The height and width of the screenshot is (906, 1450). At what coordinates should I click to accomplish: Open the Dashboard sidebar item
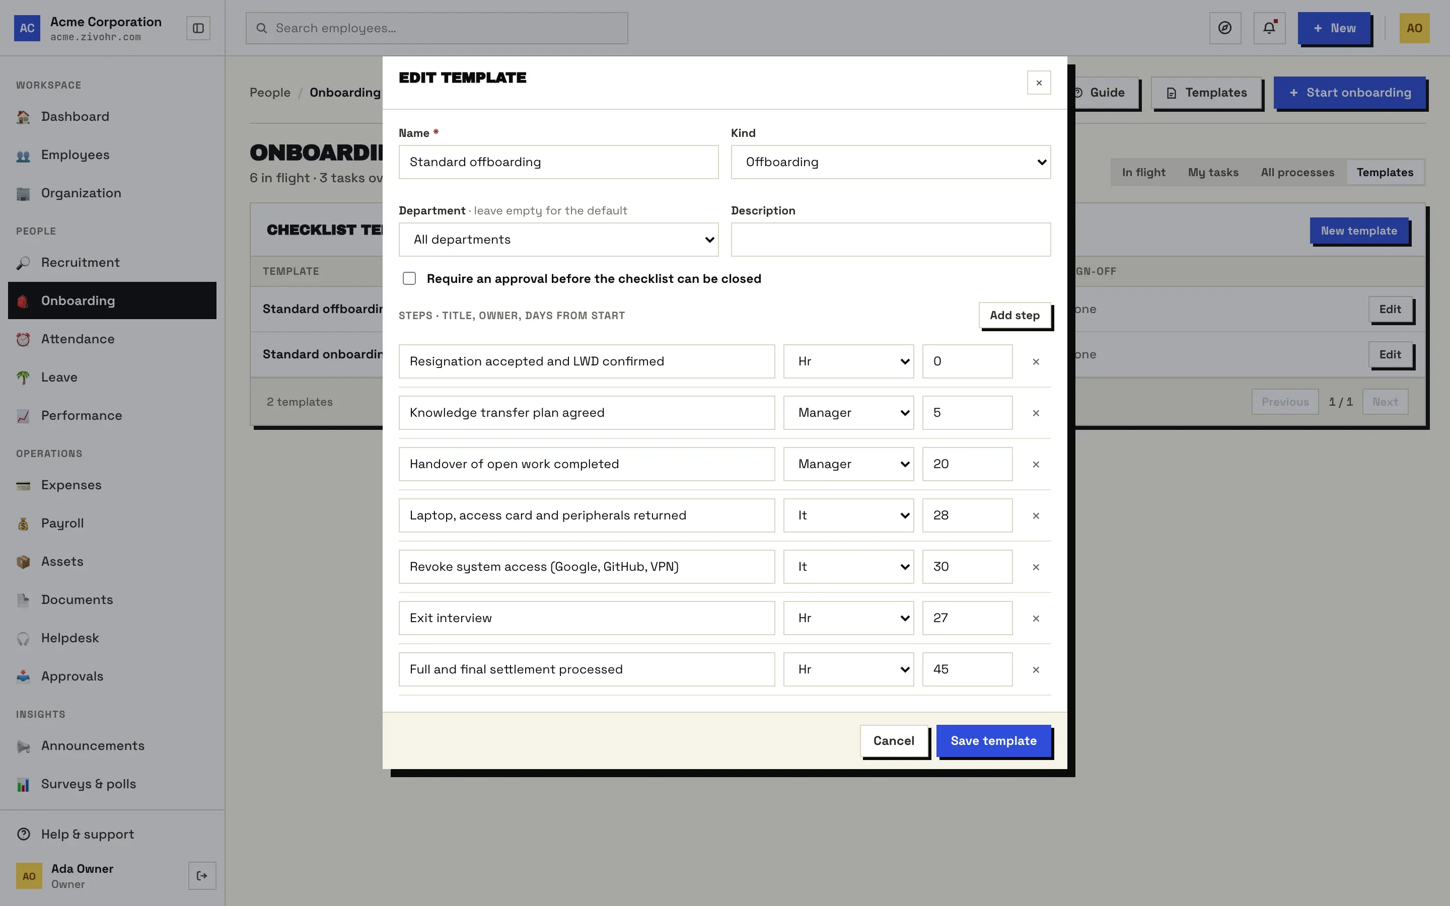click(112, 116)
